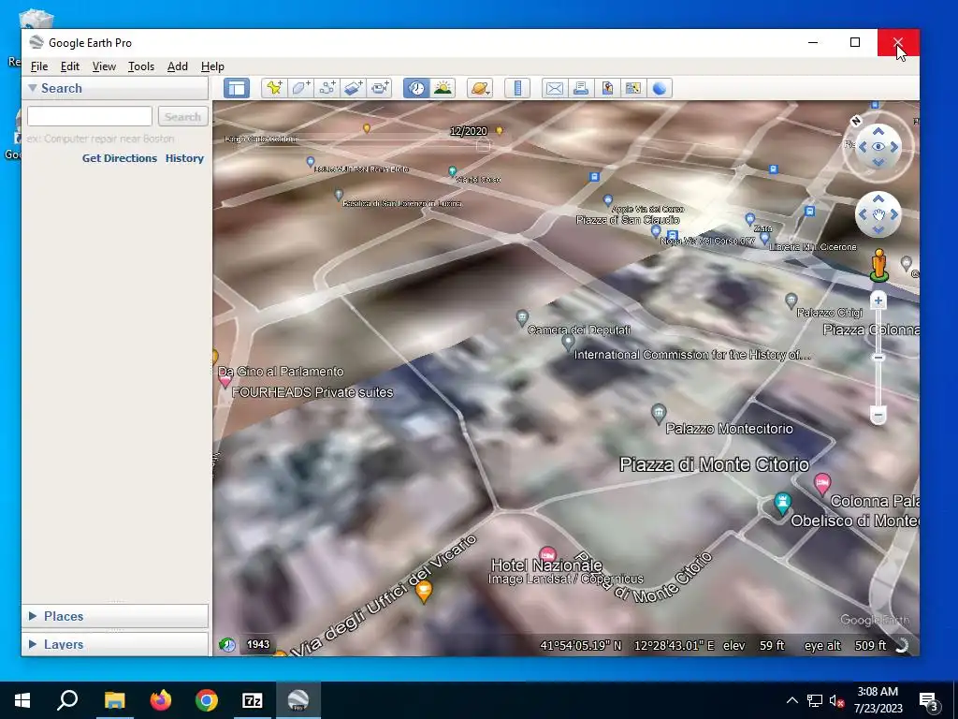Click the Record a Tour icon
958x719 pixels.
[380, 88]
